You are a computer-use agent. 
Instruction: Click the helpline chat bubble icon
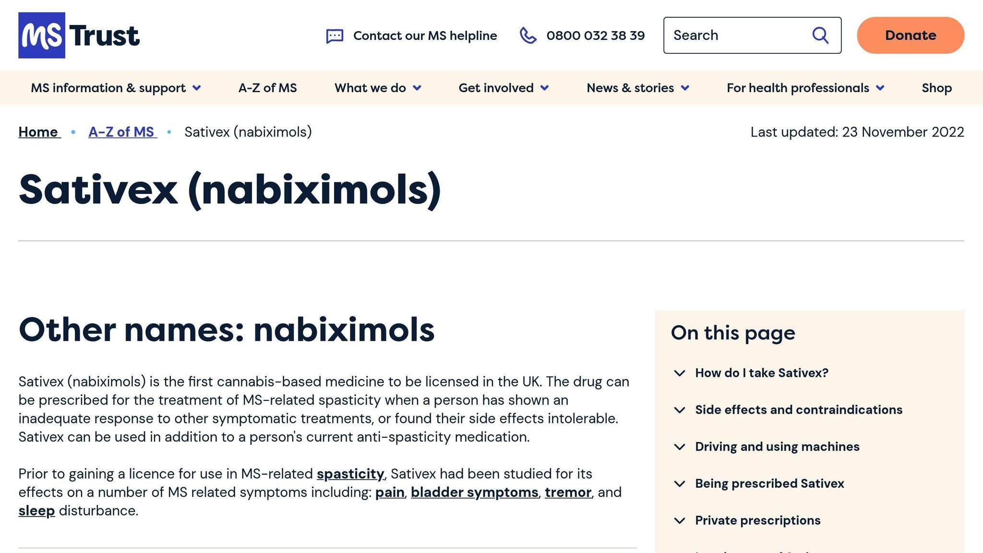pyautogui.click(x=335, y=36)
